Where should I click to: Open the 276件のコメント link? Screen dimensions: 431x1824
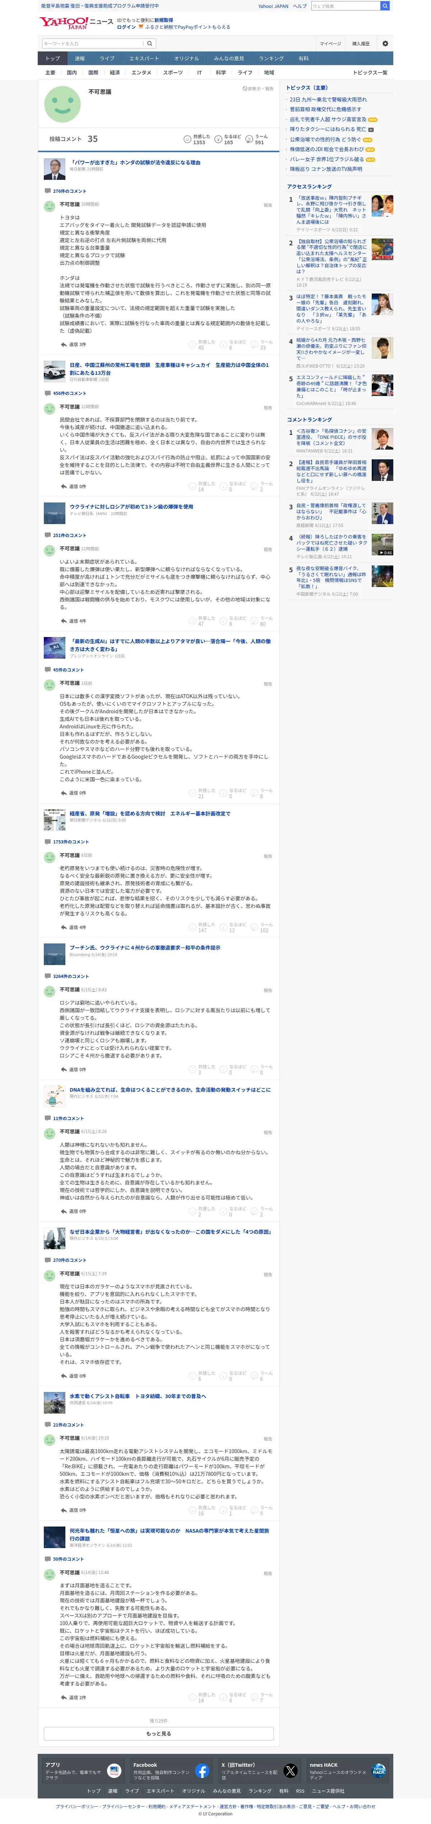(x=69, y=191)
